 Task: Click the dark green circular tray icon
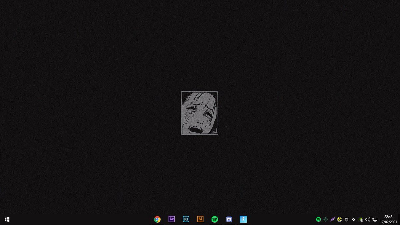(x=326, y=219)
